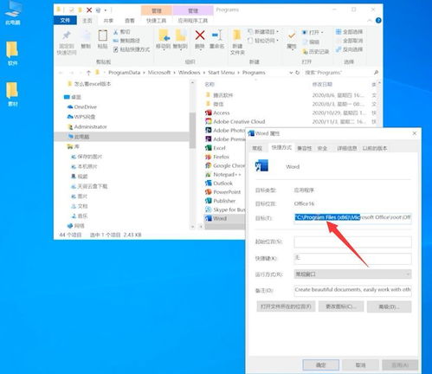
Task: Open the Compatibility (兼容性) tab in dialog
Action: point(305,148)
